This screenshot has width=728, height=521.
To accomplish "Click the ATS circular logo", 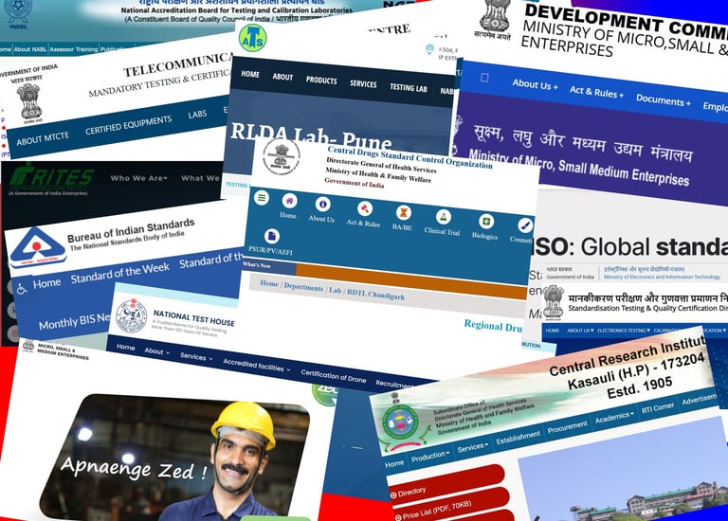I will [252, 38].
